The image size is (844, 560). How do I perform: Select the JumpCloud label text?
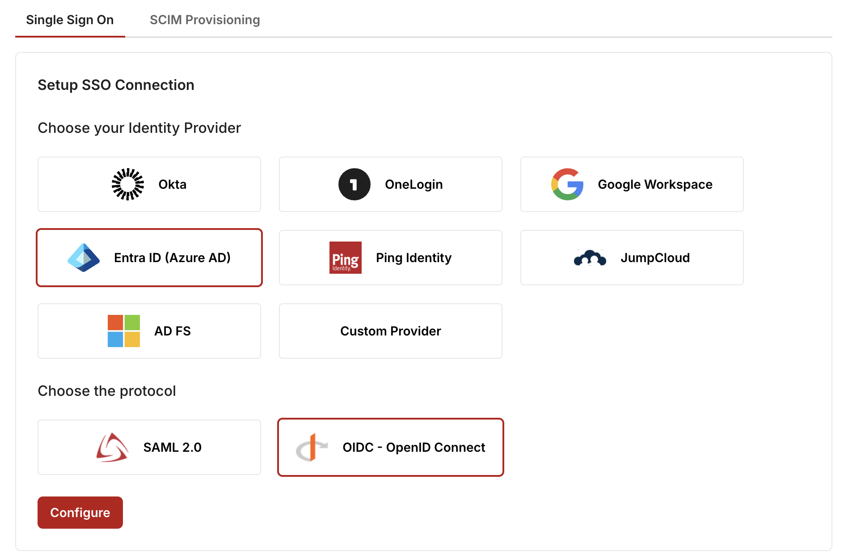655,258
